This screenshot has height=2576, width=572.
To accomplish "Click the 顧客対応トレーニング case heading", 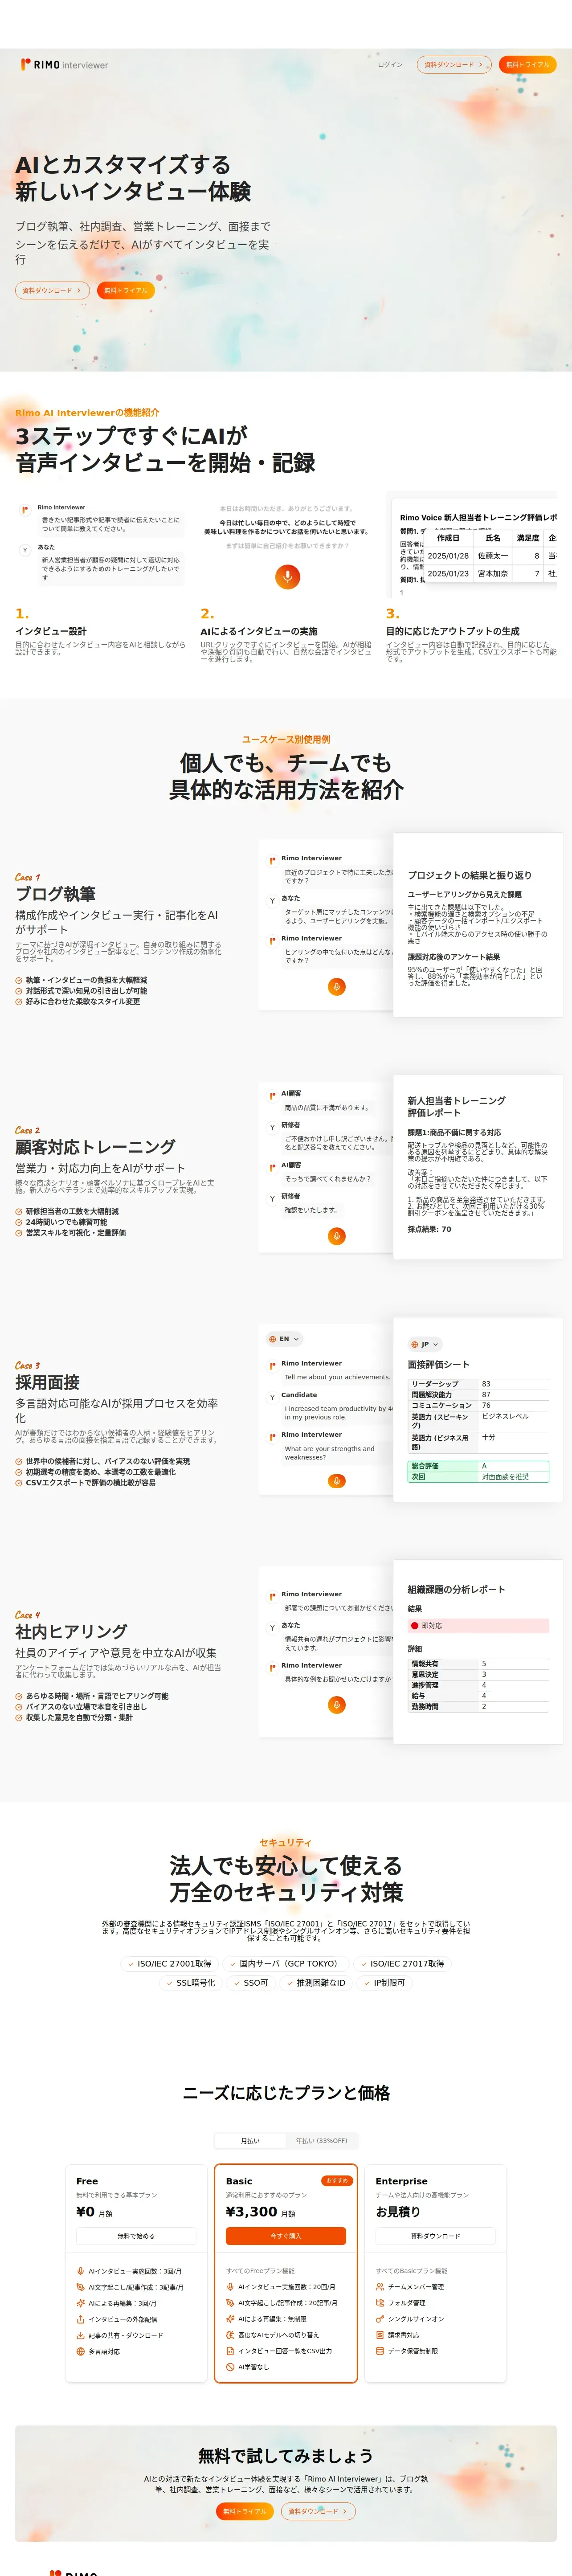I will [95, 1147].
